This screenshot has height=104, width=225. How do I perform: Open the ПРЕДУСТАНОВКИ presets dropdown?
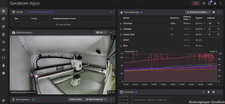198,12
